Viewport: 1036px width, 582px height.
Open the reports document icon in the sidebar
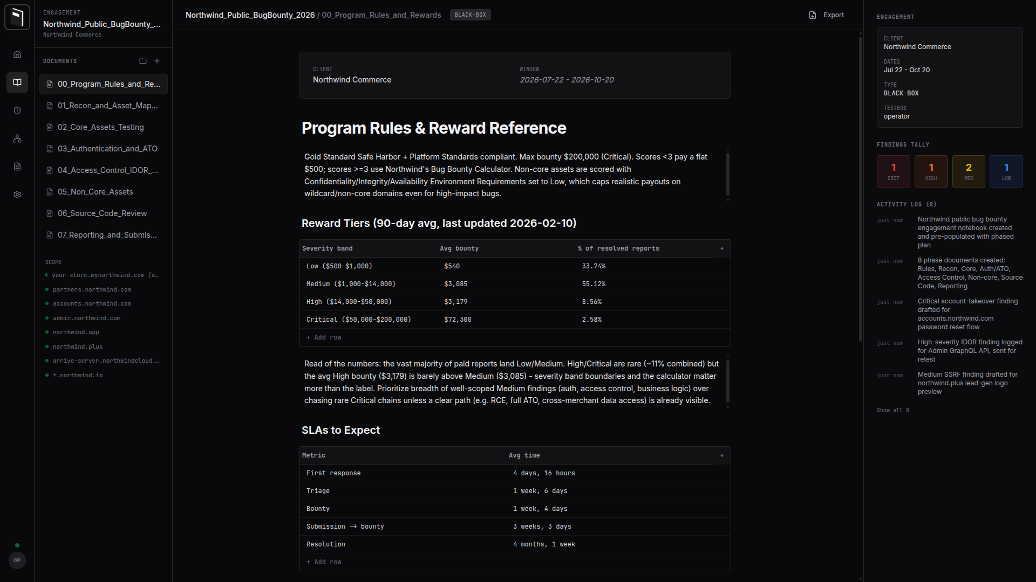click(x=17, y=167)
